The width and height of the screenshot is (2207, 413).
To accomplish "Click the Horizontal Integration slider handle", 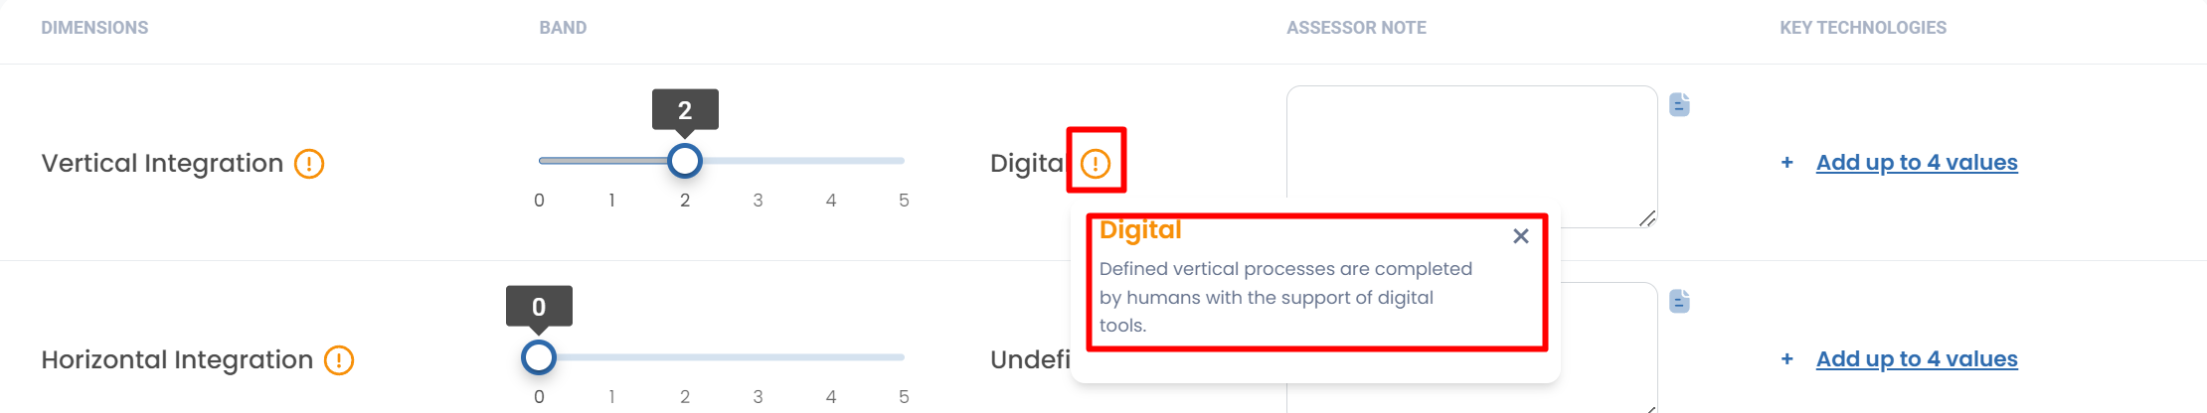I will (539, 357).
